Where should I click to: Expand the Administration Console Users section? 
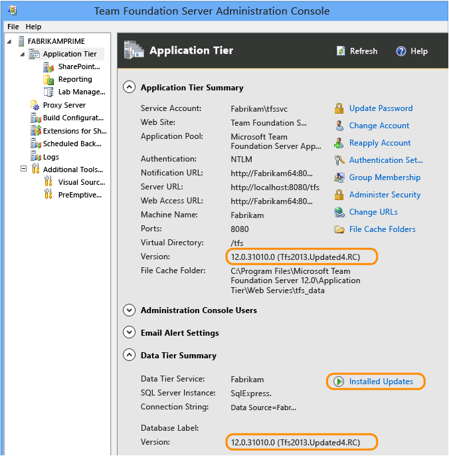[x=129, y=310]
